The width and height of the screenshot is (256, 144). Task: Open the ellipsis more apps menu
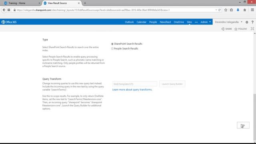click(x=196, y=22)
